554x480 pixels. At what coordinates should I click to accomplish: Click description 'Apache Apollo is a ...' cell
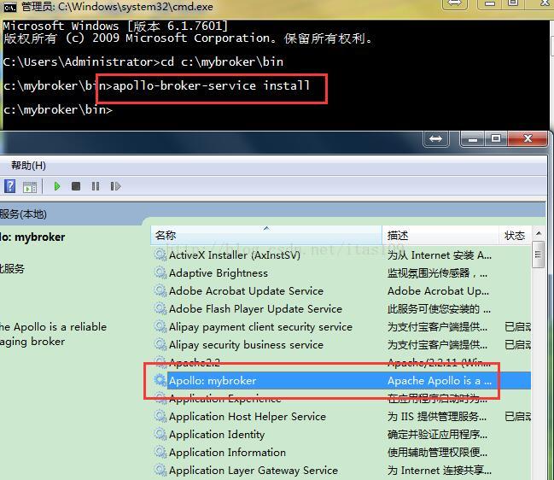pyautogui.click(x=440, y=381)
